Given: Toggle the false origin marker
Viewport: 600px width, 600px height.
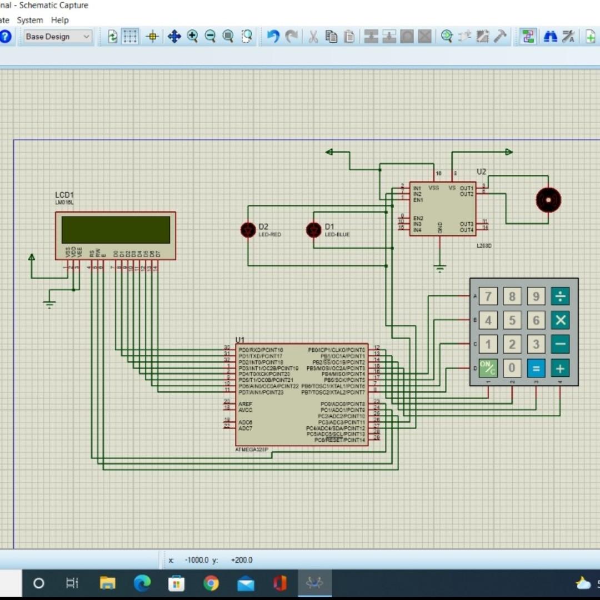Looking at the screenshot, I should point(152,36).
